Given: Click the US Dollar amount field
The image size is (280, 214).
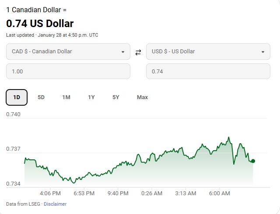Looking at the screenshot, I should click(x=208, y=71).
